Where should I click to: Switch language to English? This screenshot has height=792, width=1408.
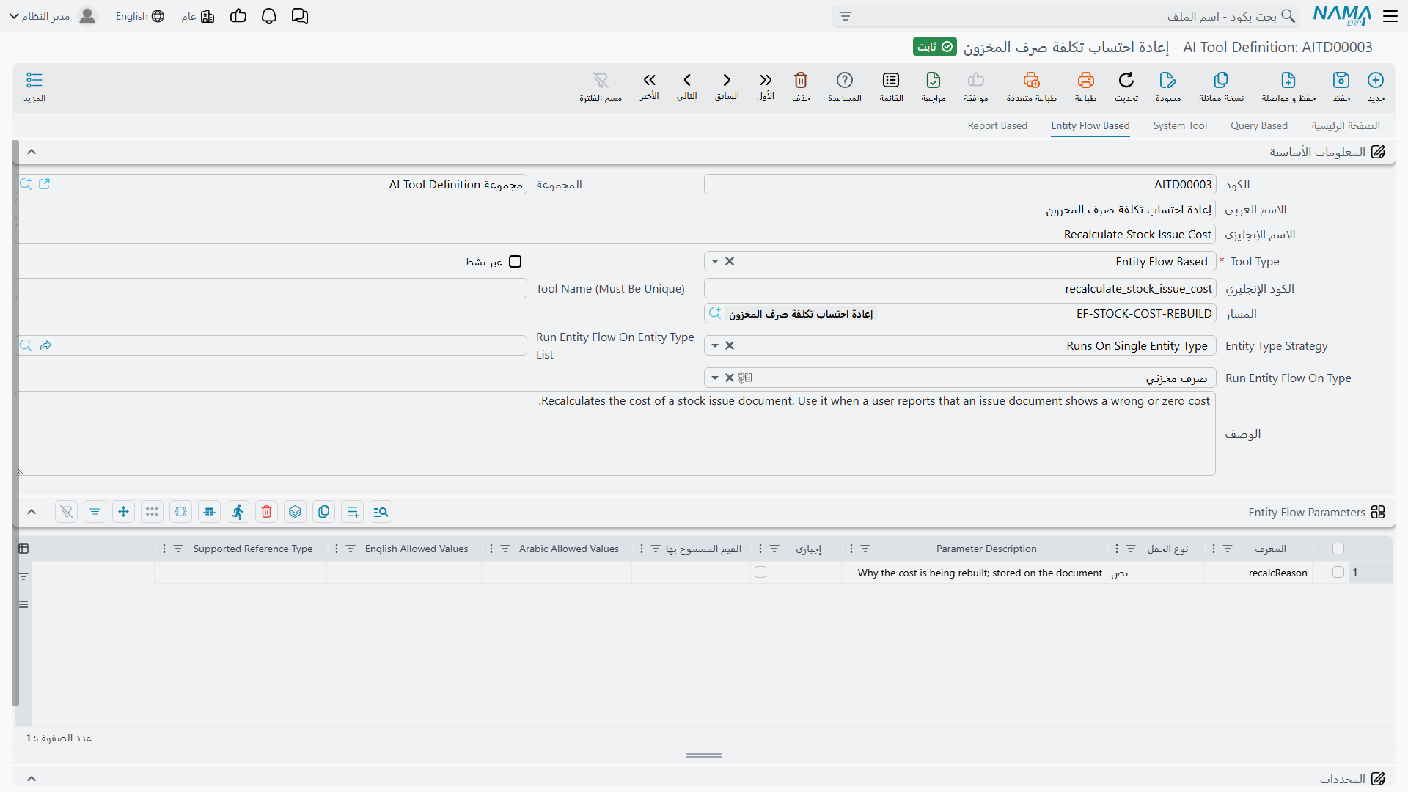tap(139, 16)
